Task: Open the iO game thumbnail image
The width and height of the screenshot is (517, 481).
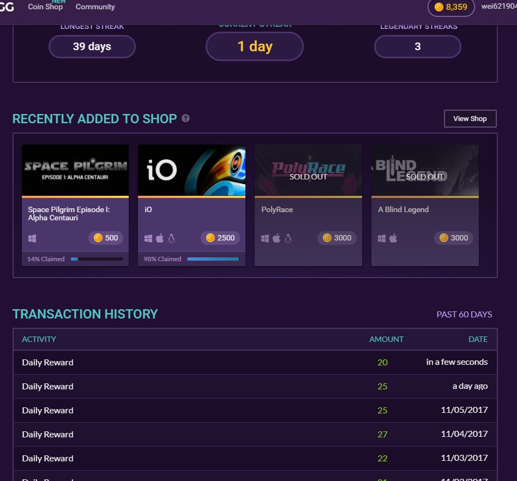Action: [191, 170]
